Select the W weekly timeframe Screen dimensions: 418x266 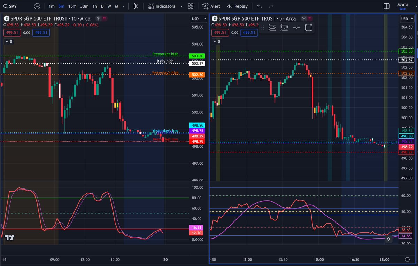pyautogui.click(x=109, y=6)
